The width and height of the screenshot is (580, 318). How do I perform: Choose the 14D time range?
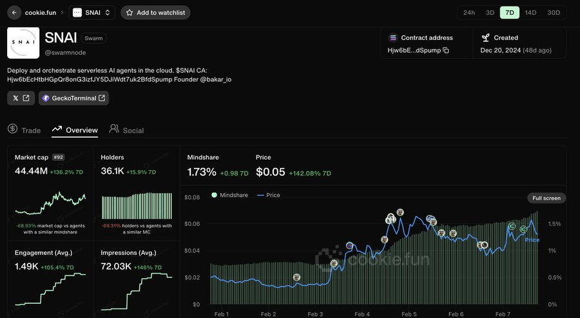point(530,12)
